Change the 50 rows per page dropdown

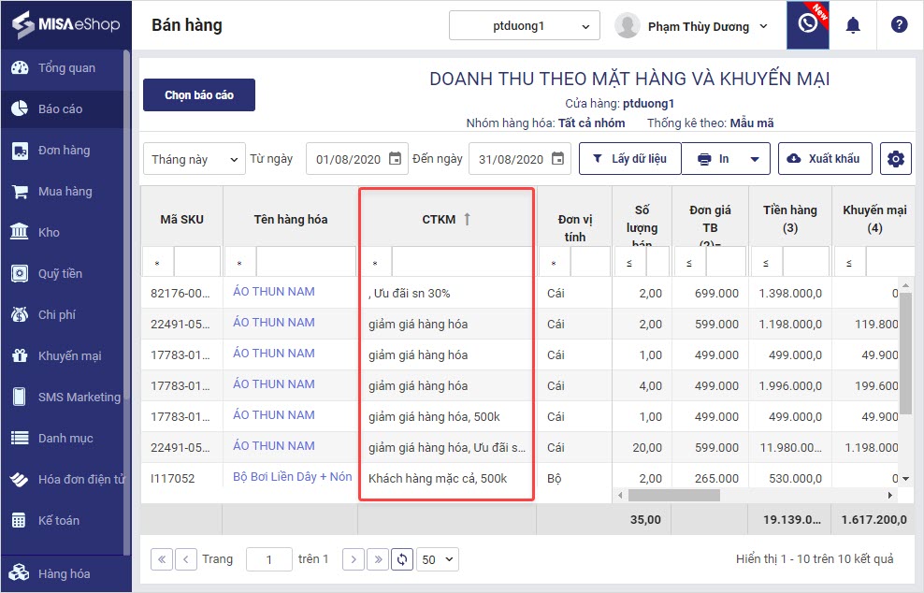(x=437, y=559)
